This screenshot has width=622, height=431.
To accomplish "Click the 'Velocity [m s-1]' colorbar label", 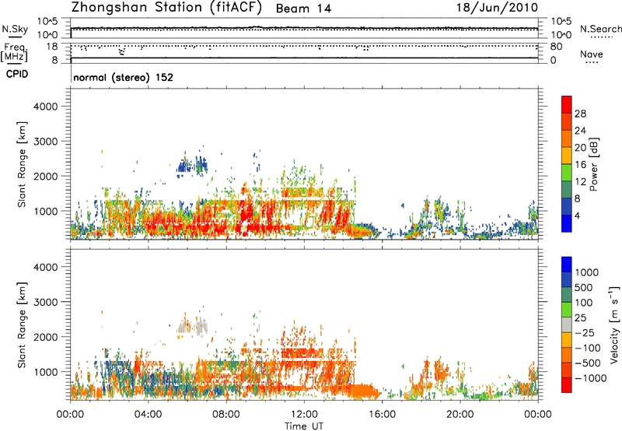I will (x=614, y=324).
